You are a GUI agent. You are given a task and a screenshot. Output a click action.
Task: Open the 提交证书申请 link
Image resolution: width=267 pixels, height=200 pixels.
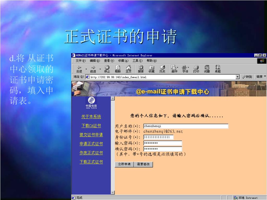pyautogui.click(x=91, y=135)
